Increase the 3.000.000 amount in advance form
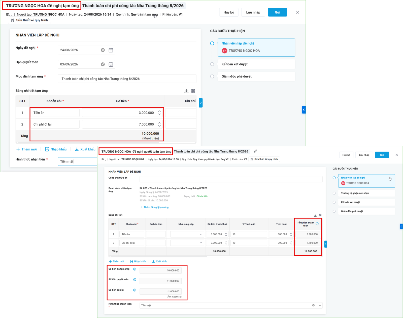403x318 pixels. coord(159,111)
